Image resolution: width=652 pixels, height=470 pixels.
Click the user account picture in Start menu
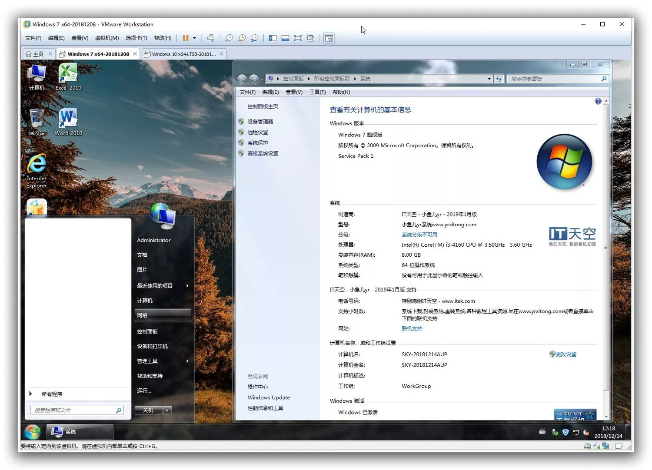click(163, 216)
